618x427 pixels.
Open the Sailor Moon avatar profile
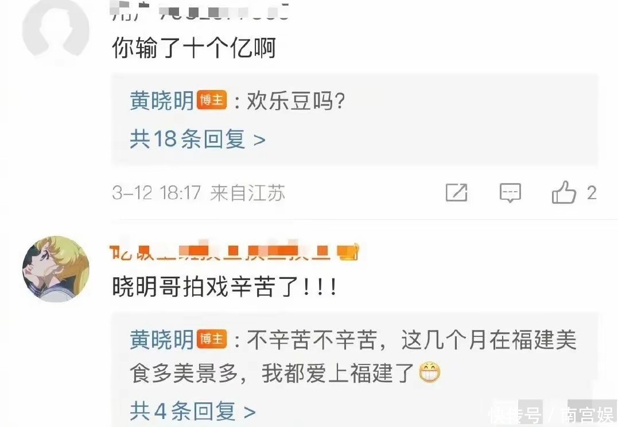[56, 269]
